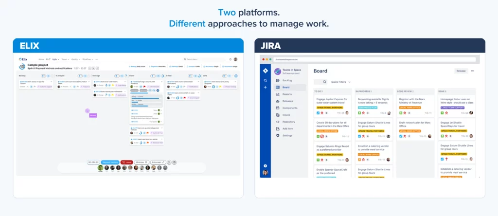Toggle the switch in the Backlog column header

[x=43, y=76]
